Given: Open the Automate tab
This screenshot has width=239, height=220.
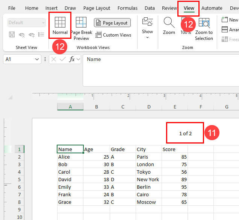Looking at the screenshot, I should pos(212,8).
